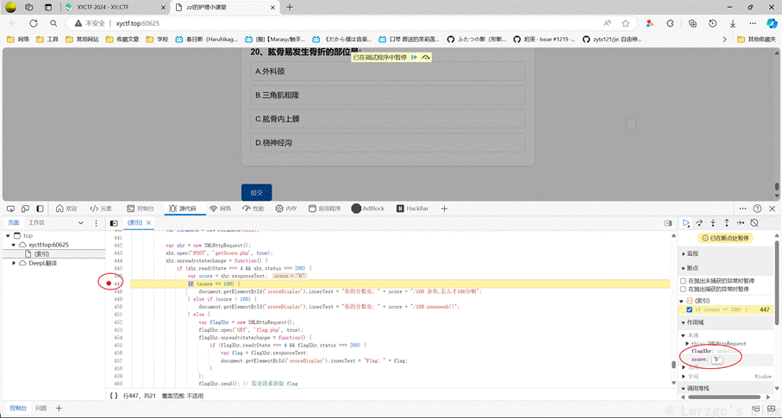The width and height of the screenshot is (782, 418).
Task: Click the address bar URL xyctf.top:60625
Action: [138, 23]
